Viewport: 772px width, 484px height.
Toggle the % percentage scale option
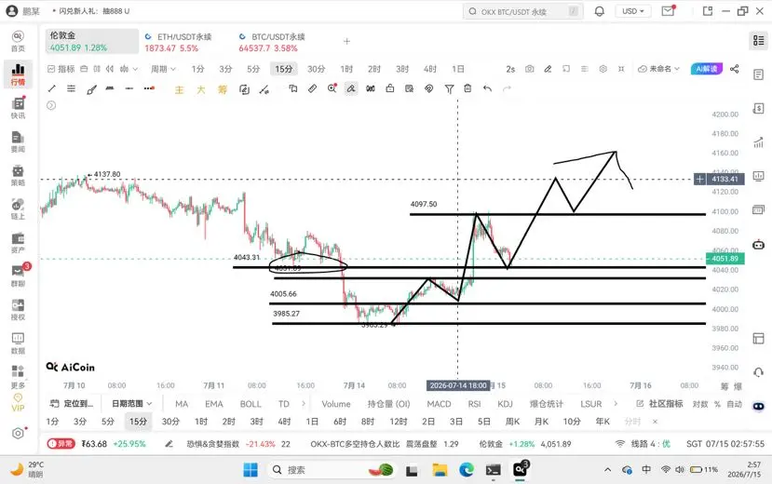[717, 404]
